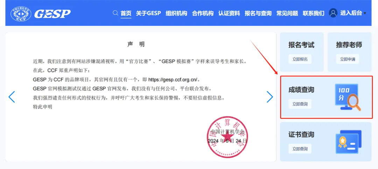The height and width of the screenshot is (169, 378).
Task: Advance carousel with right arrow
Action: point(270,97)
